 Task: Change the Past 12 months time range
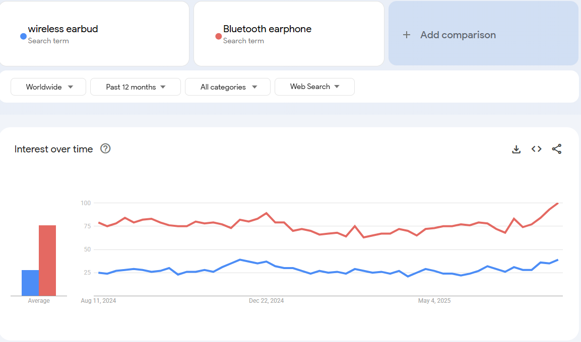135,87
